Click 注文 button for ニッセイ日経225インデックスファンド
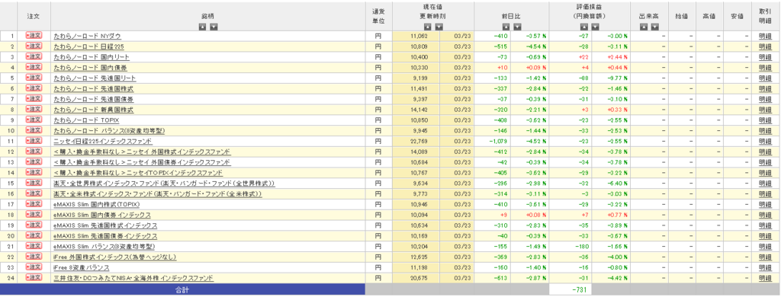781x297 pixels. 34,142
